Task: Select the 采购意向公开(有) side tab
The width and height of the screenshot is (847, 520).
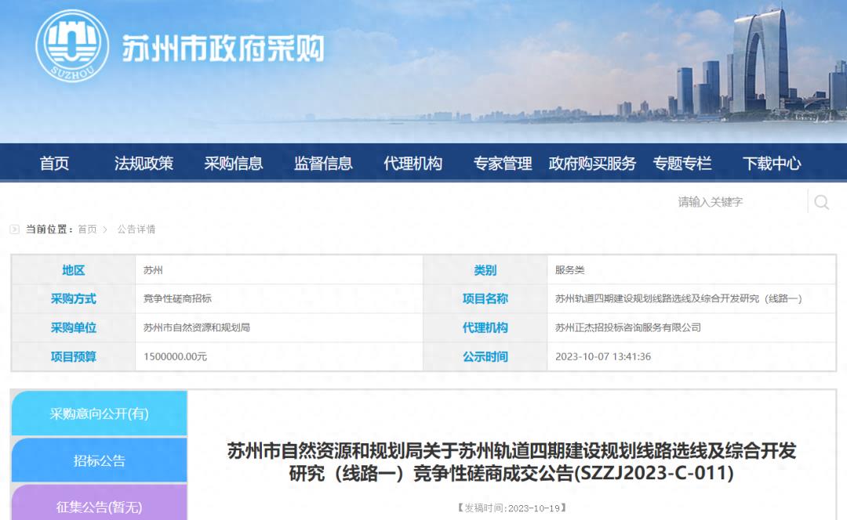Action: [100, 413]
